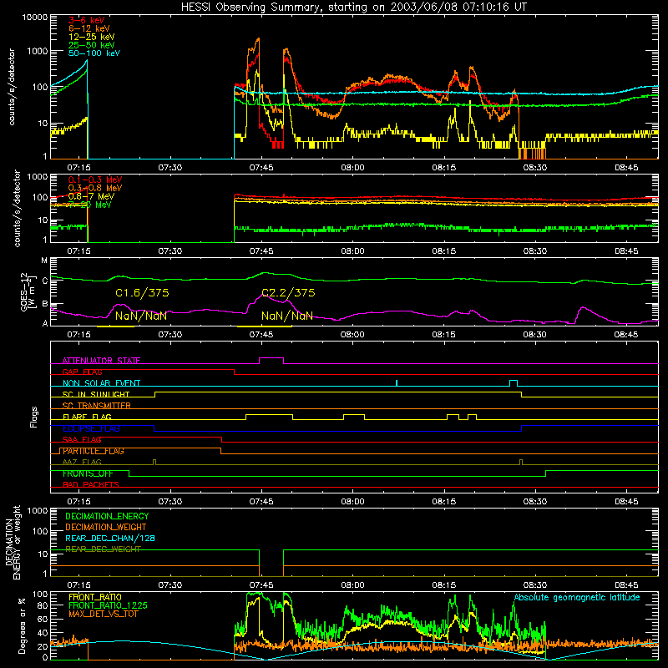This screenshot has width=668, height=668.
Task: Click the SC_IN_SUNLIGHT flag label
Action: pos(96,394)
